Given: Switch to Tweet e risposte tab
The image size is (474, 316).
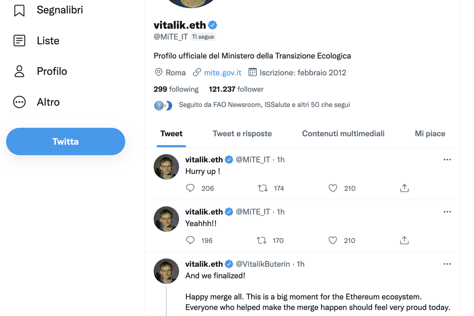Looking at the screenshot, I should (242, 134).
